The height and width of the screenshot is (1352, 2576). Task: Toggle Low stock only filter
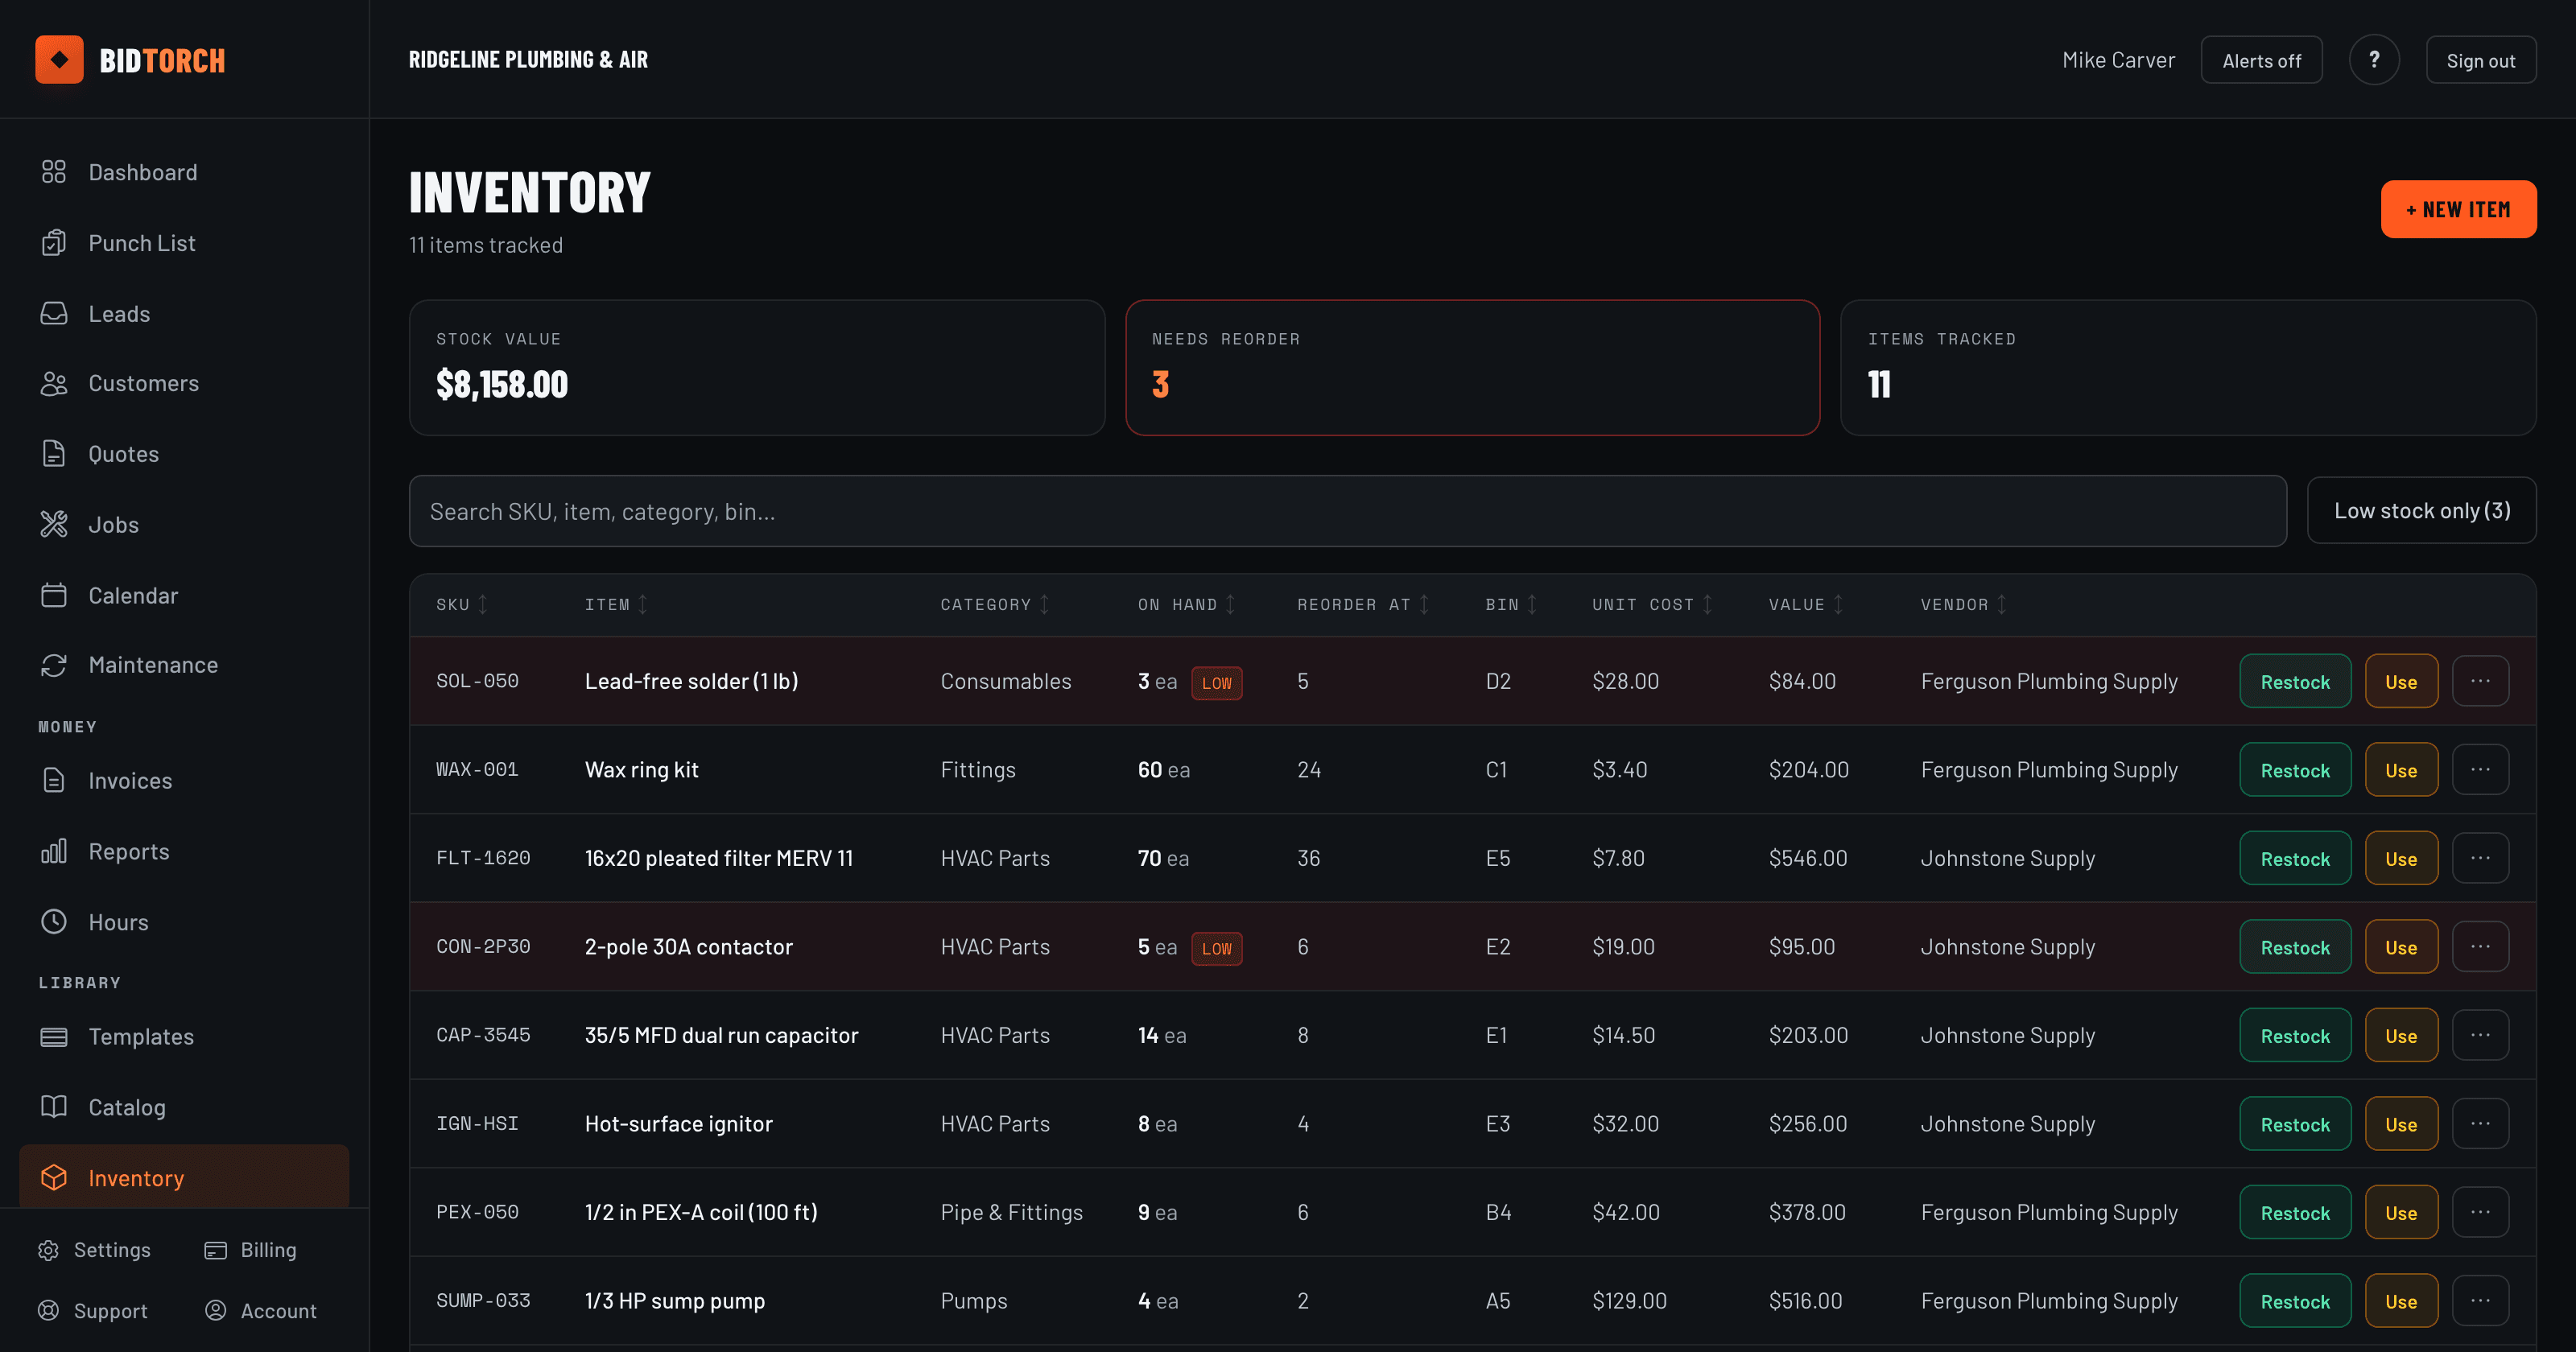[2421, 511]
